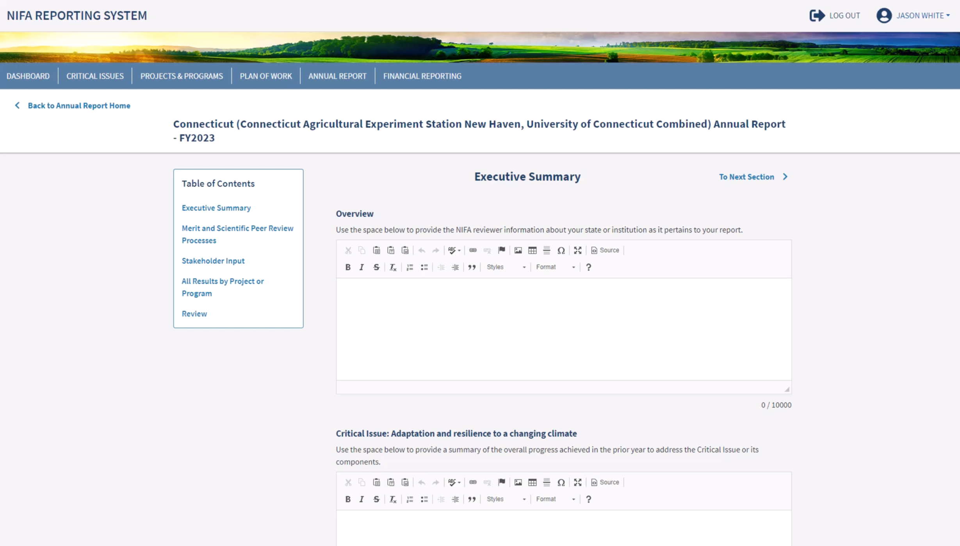This screenshot has height=546, width=960.
Task: Insert table in Overview editor
Action: (x=532, y=250)
